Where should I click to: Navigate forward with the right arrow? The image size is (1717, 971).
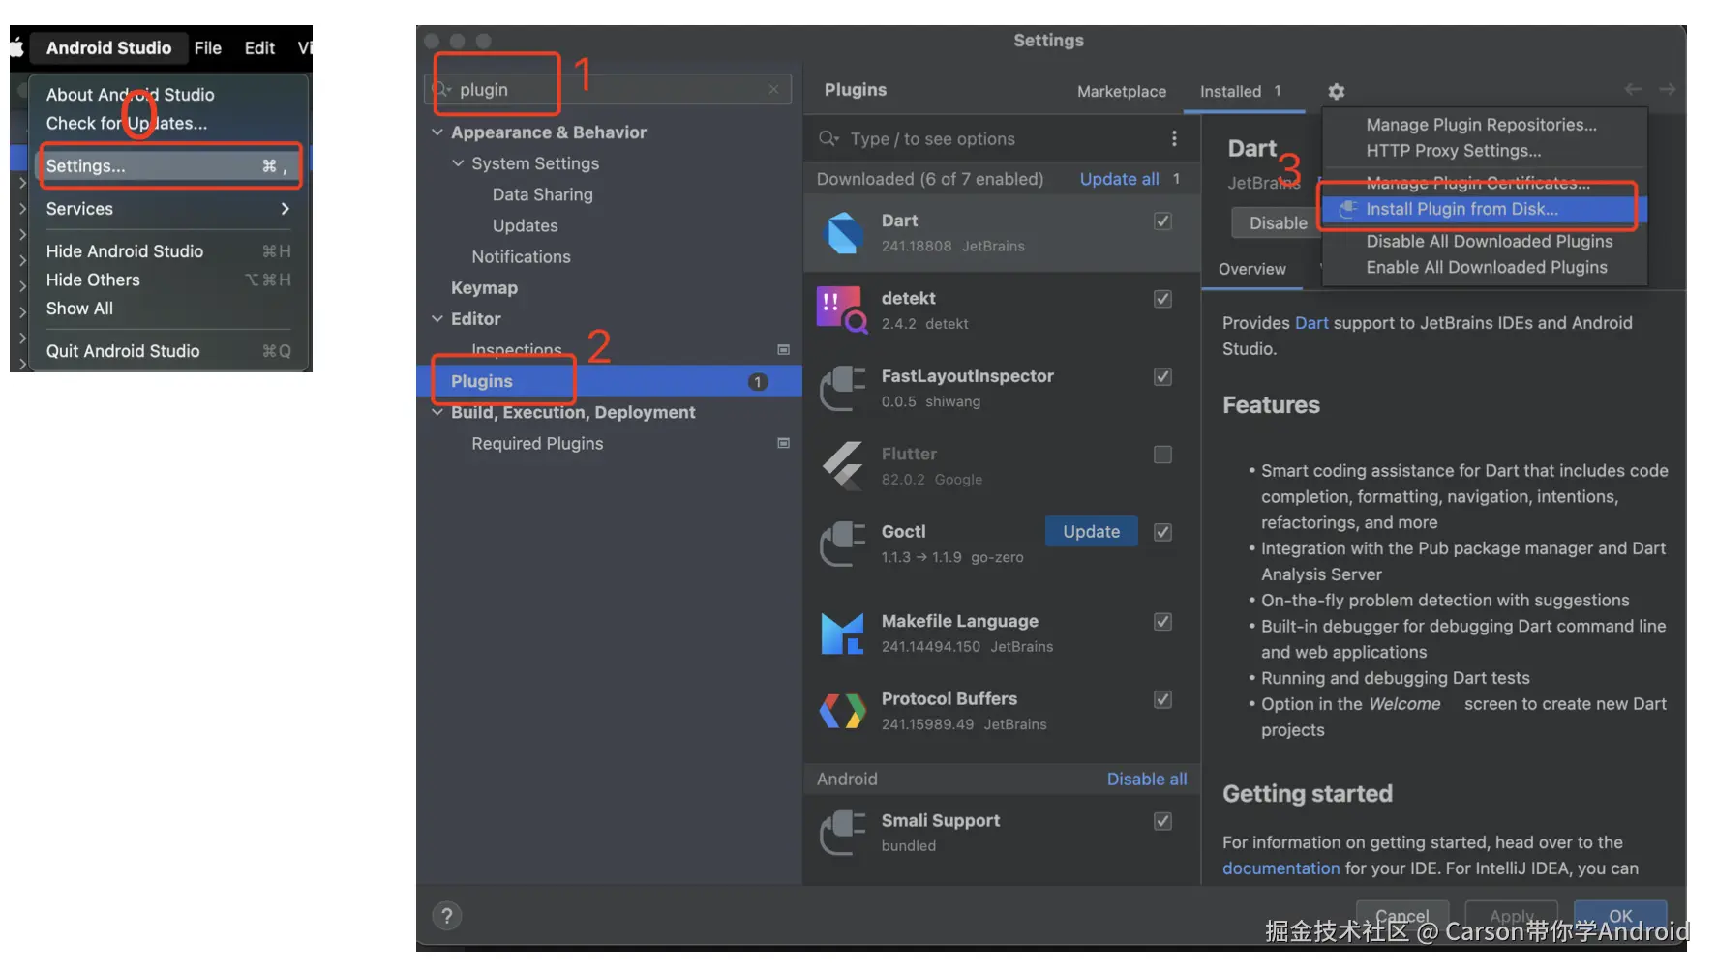(1668, 89)
